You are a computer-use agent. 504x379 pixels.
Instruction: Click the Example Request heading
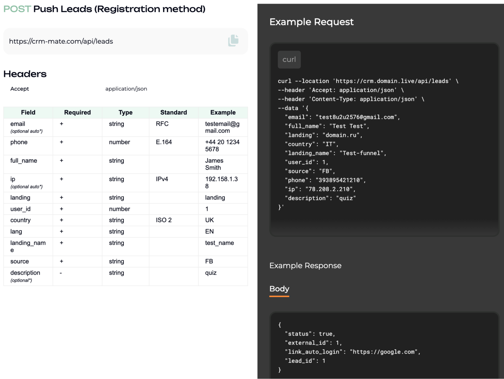[x=311, y=22]
